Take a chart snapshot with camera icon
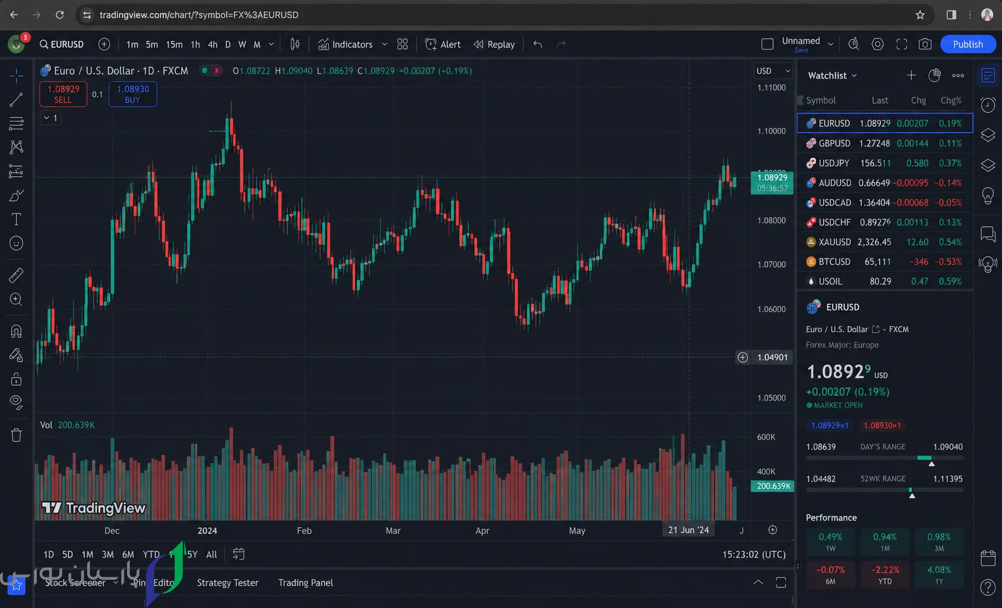The height and width of the screenshot is (608, 1002). 925,44
